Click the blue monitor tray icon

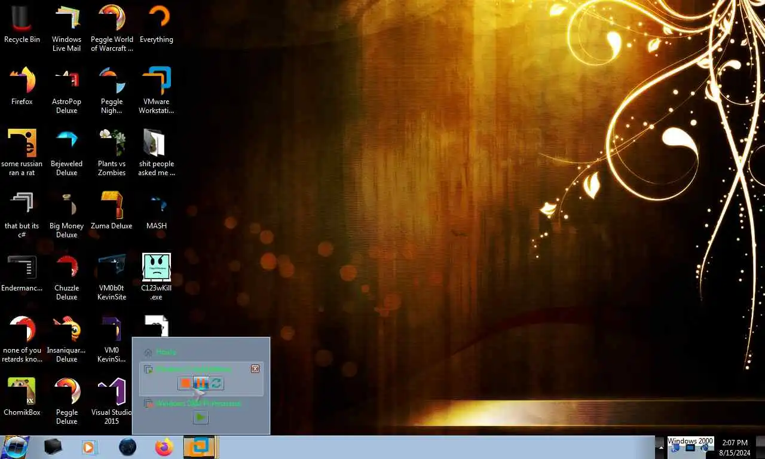click(x=690, y=448)
